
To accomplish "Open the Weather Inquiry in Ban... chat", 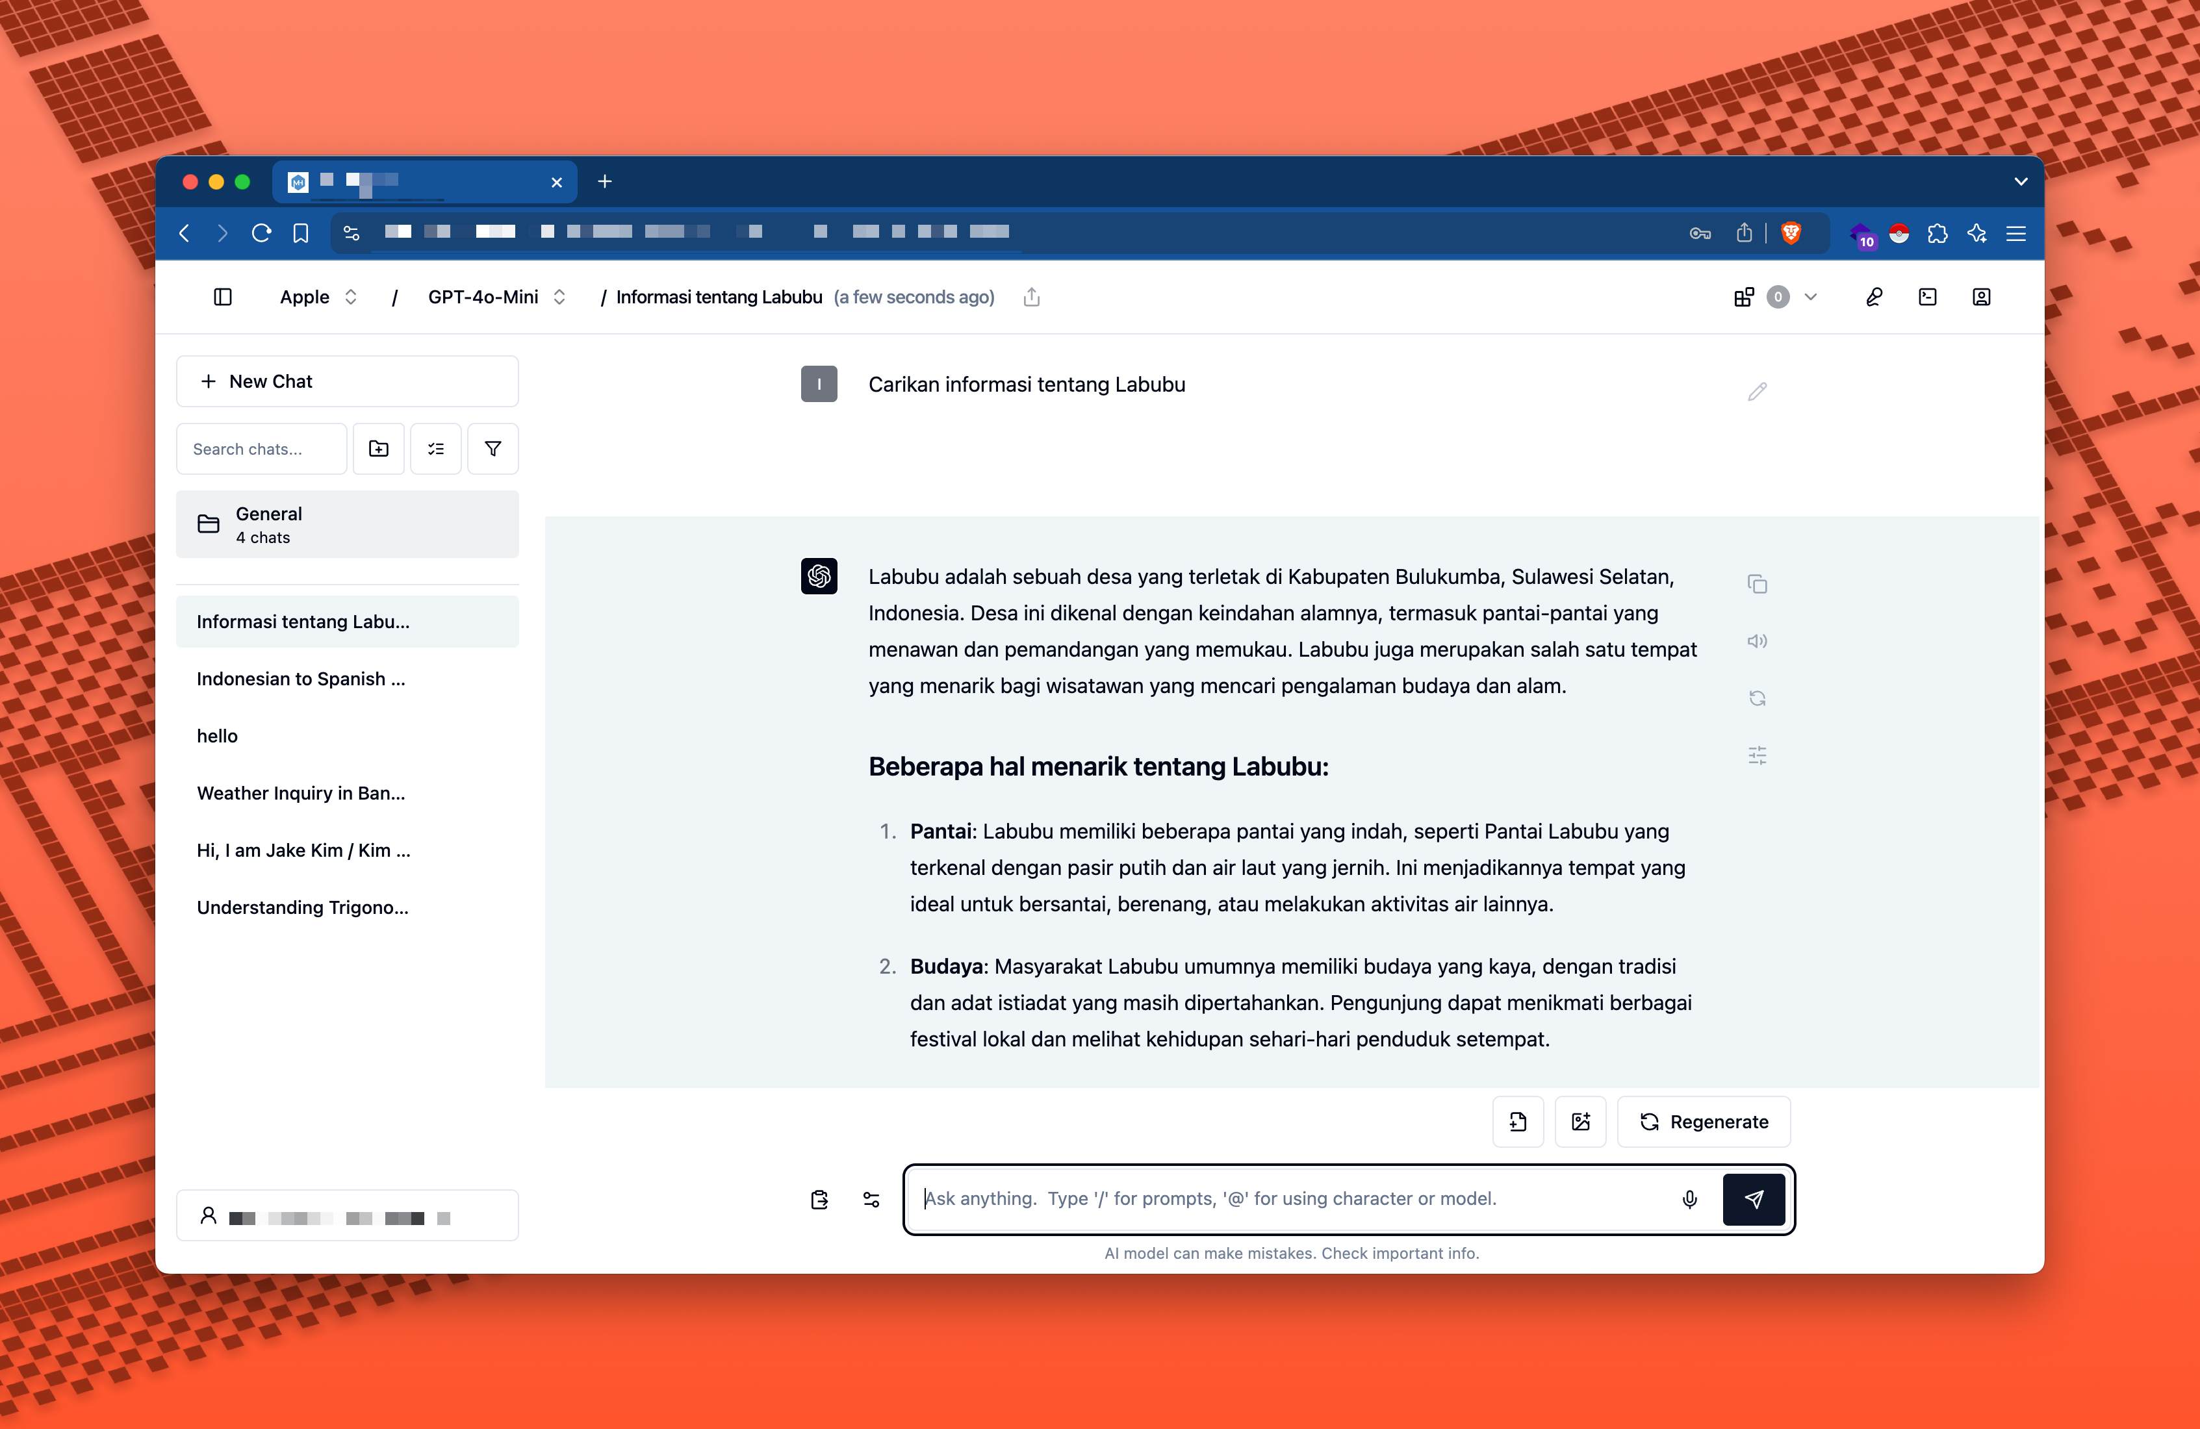I will 348,793.
